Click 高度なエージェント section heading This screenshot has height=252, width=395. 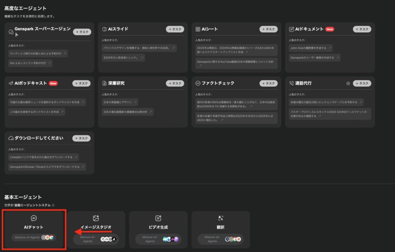[25, 8]
